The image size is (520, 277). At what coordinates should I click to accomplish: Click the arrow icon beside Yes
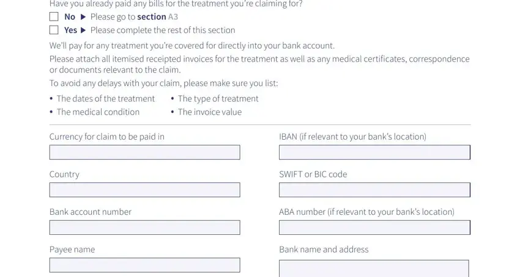tap(83, 30)
